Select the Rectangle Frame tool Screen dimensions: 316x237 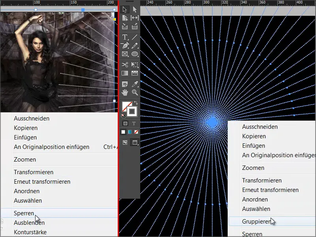pos(125,54)
